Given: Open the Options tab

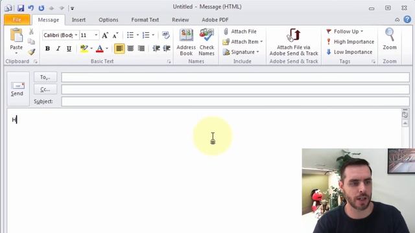Looking at the screenshot, I should [108, 20].
